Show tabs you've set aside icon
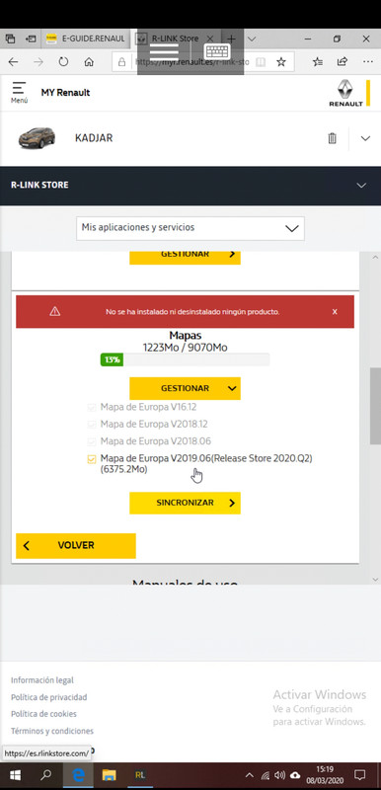 (x=10, y=39)
